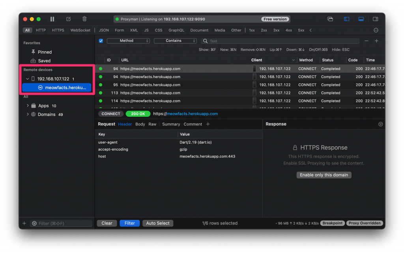Click the 200 OK status badge
The image size is (404, 254).
click(138, 114)
